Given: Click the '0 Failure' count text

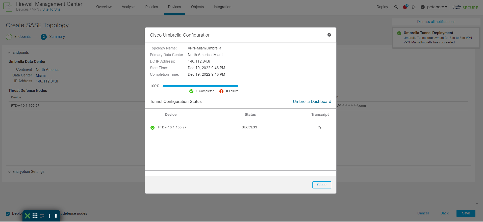Looking at the screenshot, I should 232,91.
